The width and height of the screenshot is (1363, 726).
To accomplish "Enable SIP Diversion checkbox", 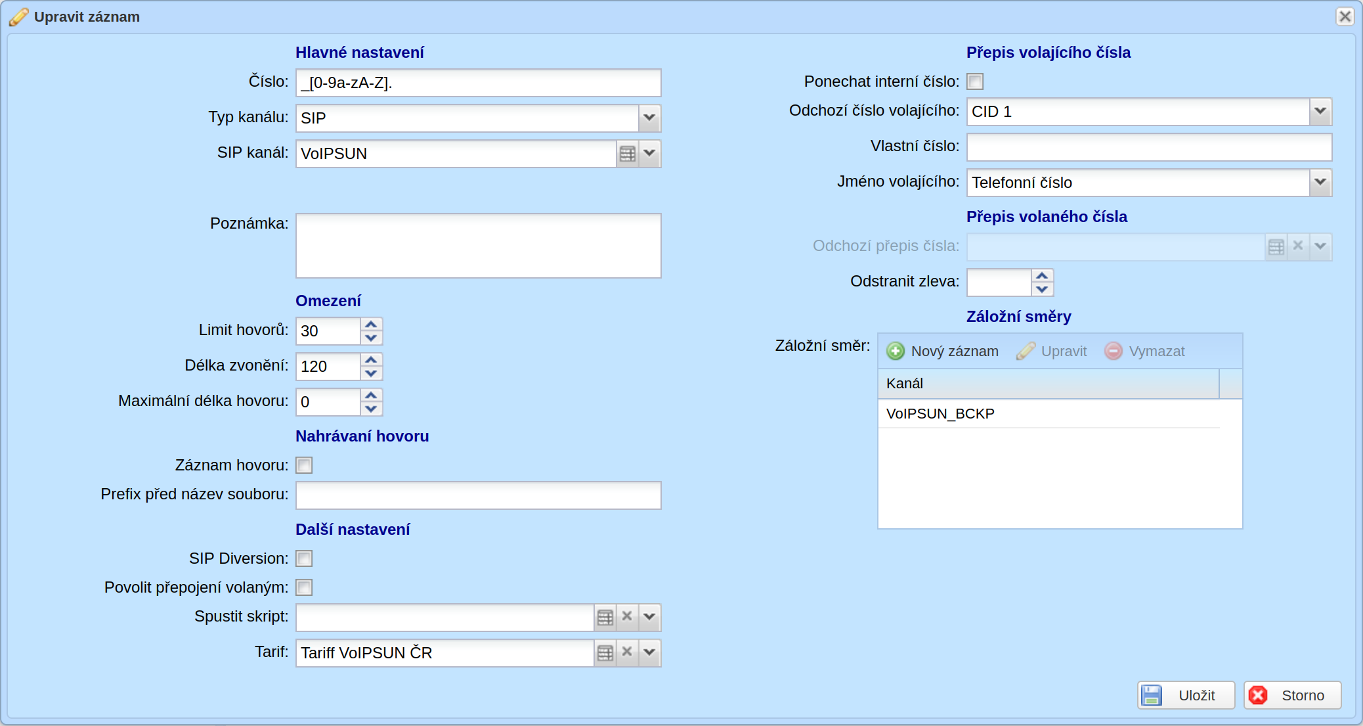I will (x=304, y=558).
